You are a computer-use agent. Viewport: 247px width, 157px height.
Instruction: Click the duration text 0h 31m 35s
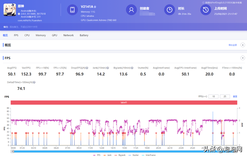click(x=184, y=14)
